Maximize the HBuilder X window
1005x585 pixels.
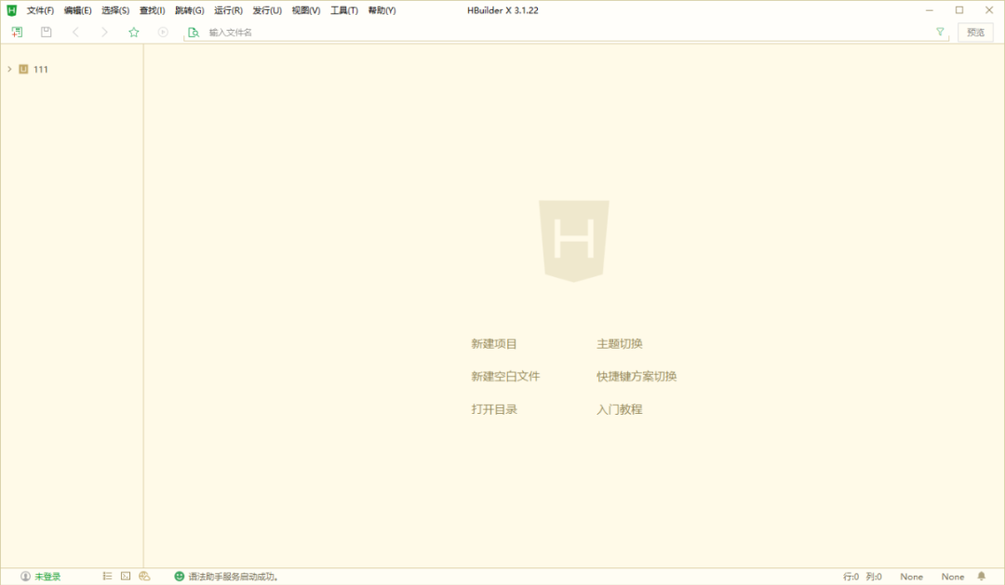(x=959, y=10)
